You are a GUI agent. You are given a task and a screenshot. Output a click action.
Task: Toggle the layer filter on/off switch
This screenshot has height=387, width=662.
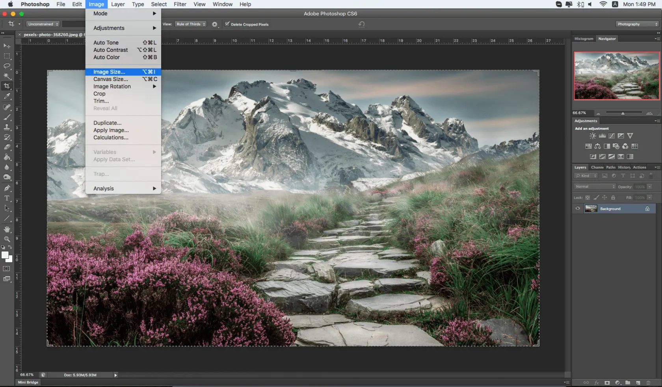651,175
